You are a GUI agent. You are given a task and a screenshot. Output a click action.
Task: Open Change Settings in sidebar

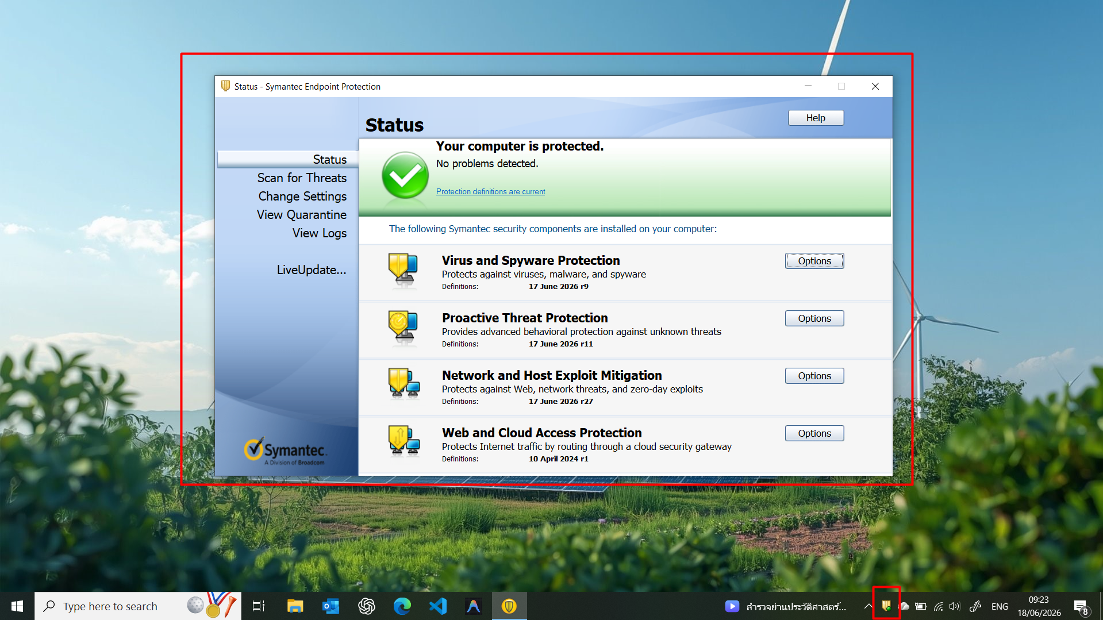302,196
